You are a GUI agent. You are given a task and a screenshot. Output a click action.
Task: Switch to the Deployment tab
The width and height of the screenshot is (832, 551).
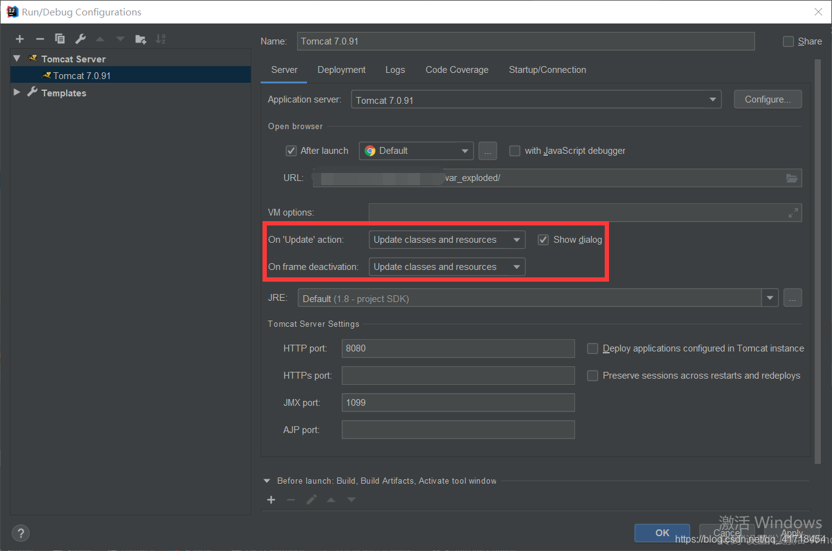pos(342,70)
